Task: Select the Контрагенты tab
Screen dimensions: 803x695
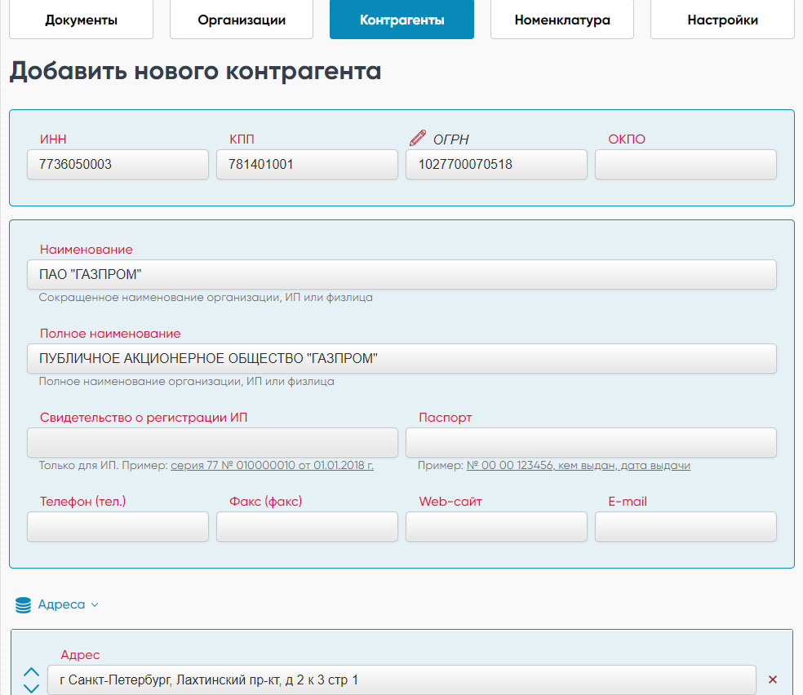Action: click(401, 20)
